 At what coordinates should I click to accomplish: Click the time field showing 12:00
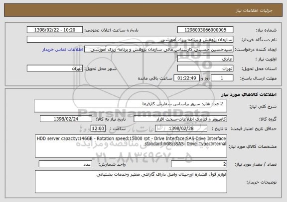(x=98, y=129)
